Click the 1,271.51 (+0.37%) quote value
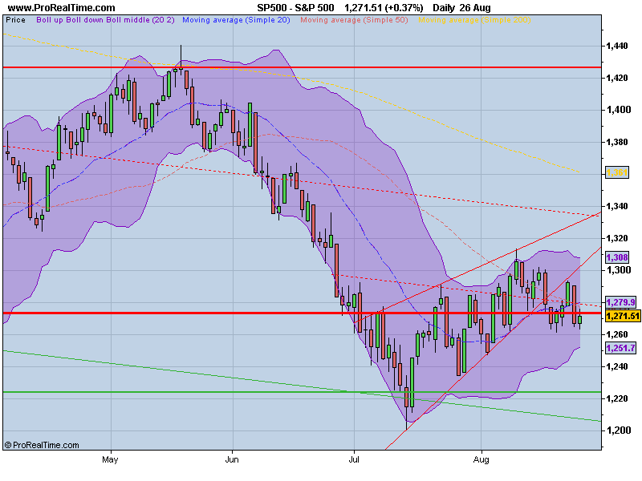This screenshot has height=481, width=642. tap(384, 7)
